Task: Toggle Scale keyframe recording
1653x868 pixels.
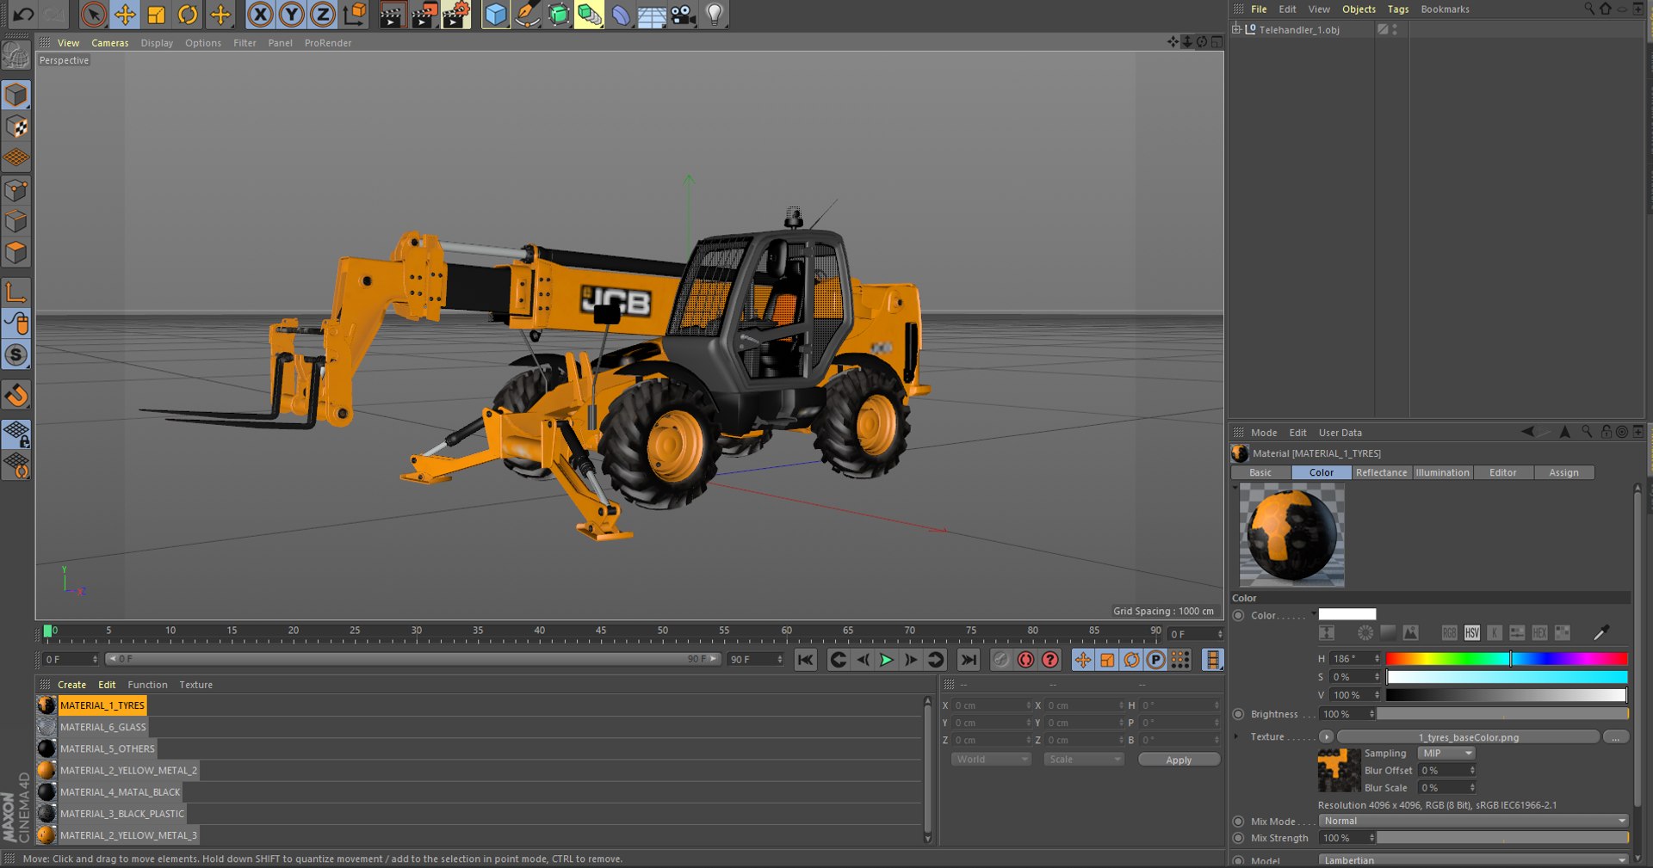Action: 1107,660
